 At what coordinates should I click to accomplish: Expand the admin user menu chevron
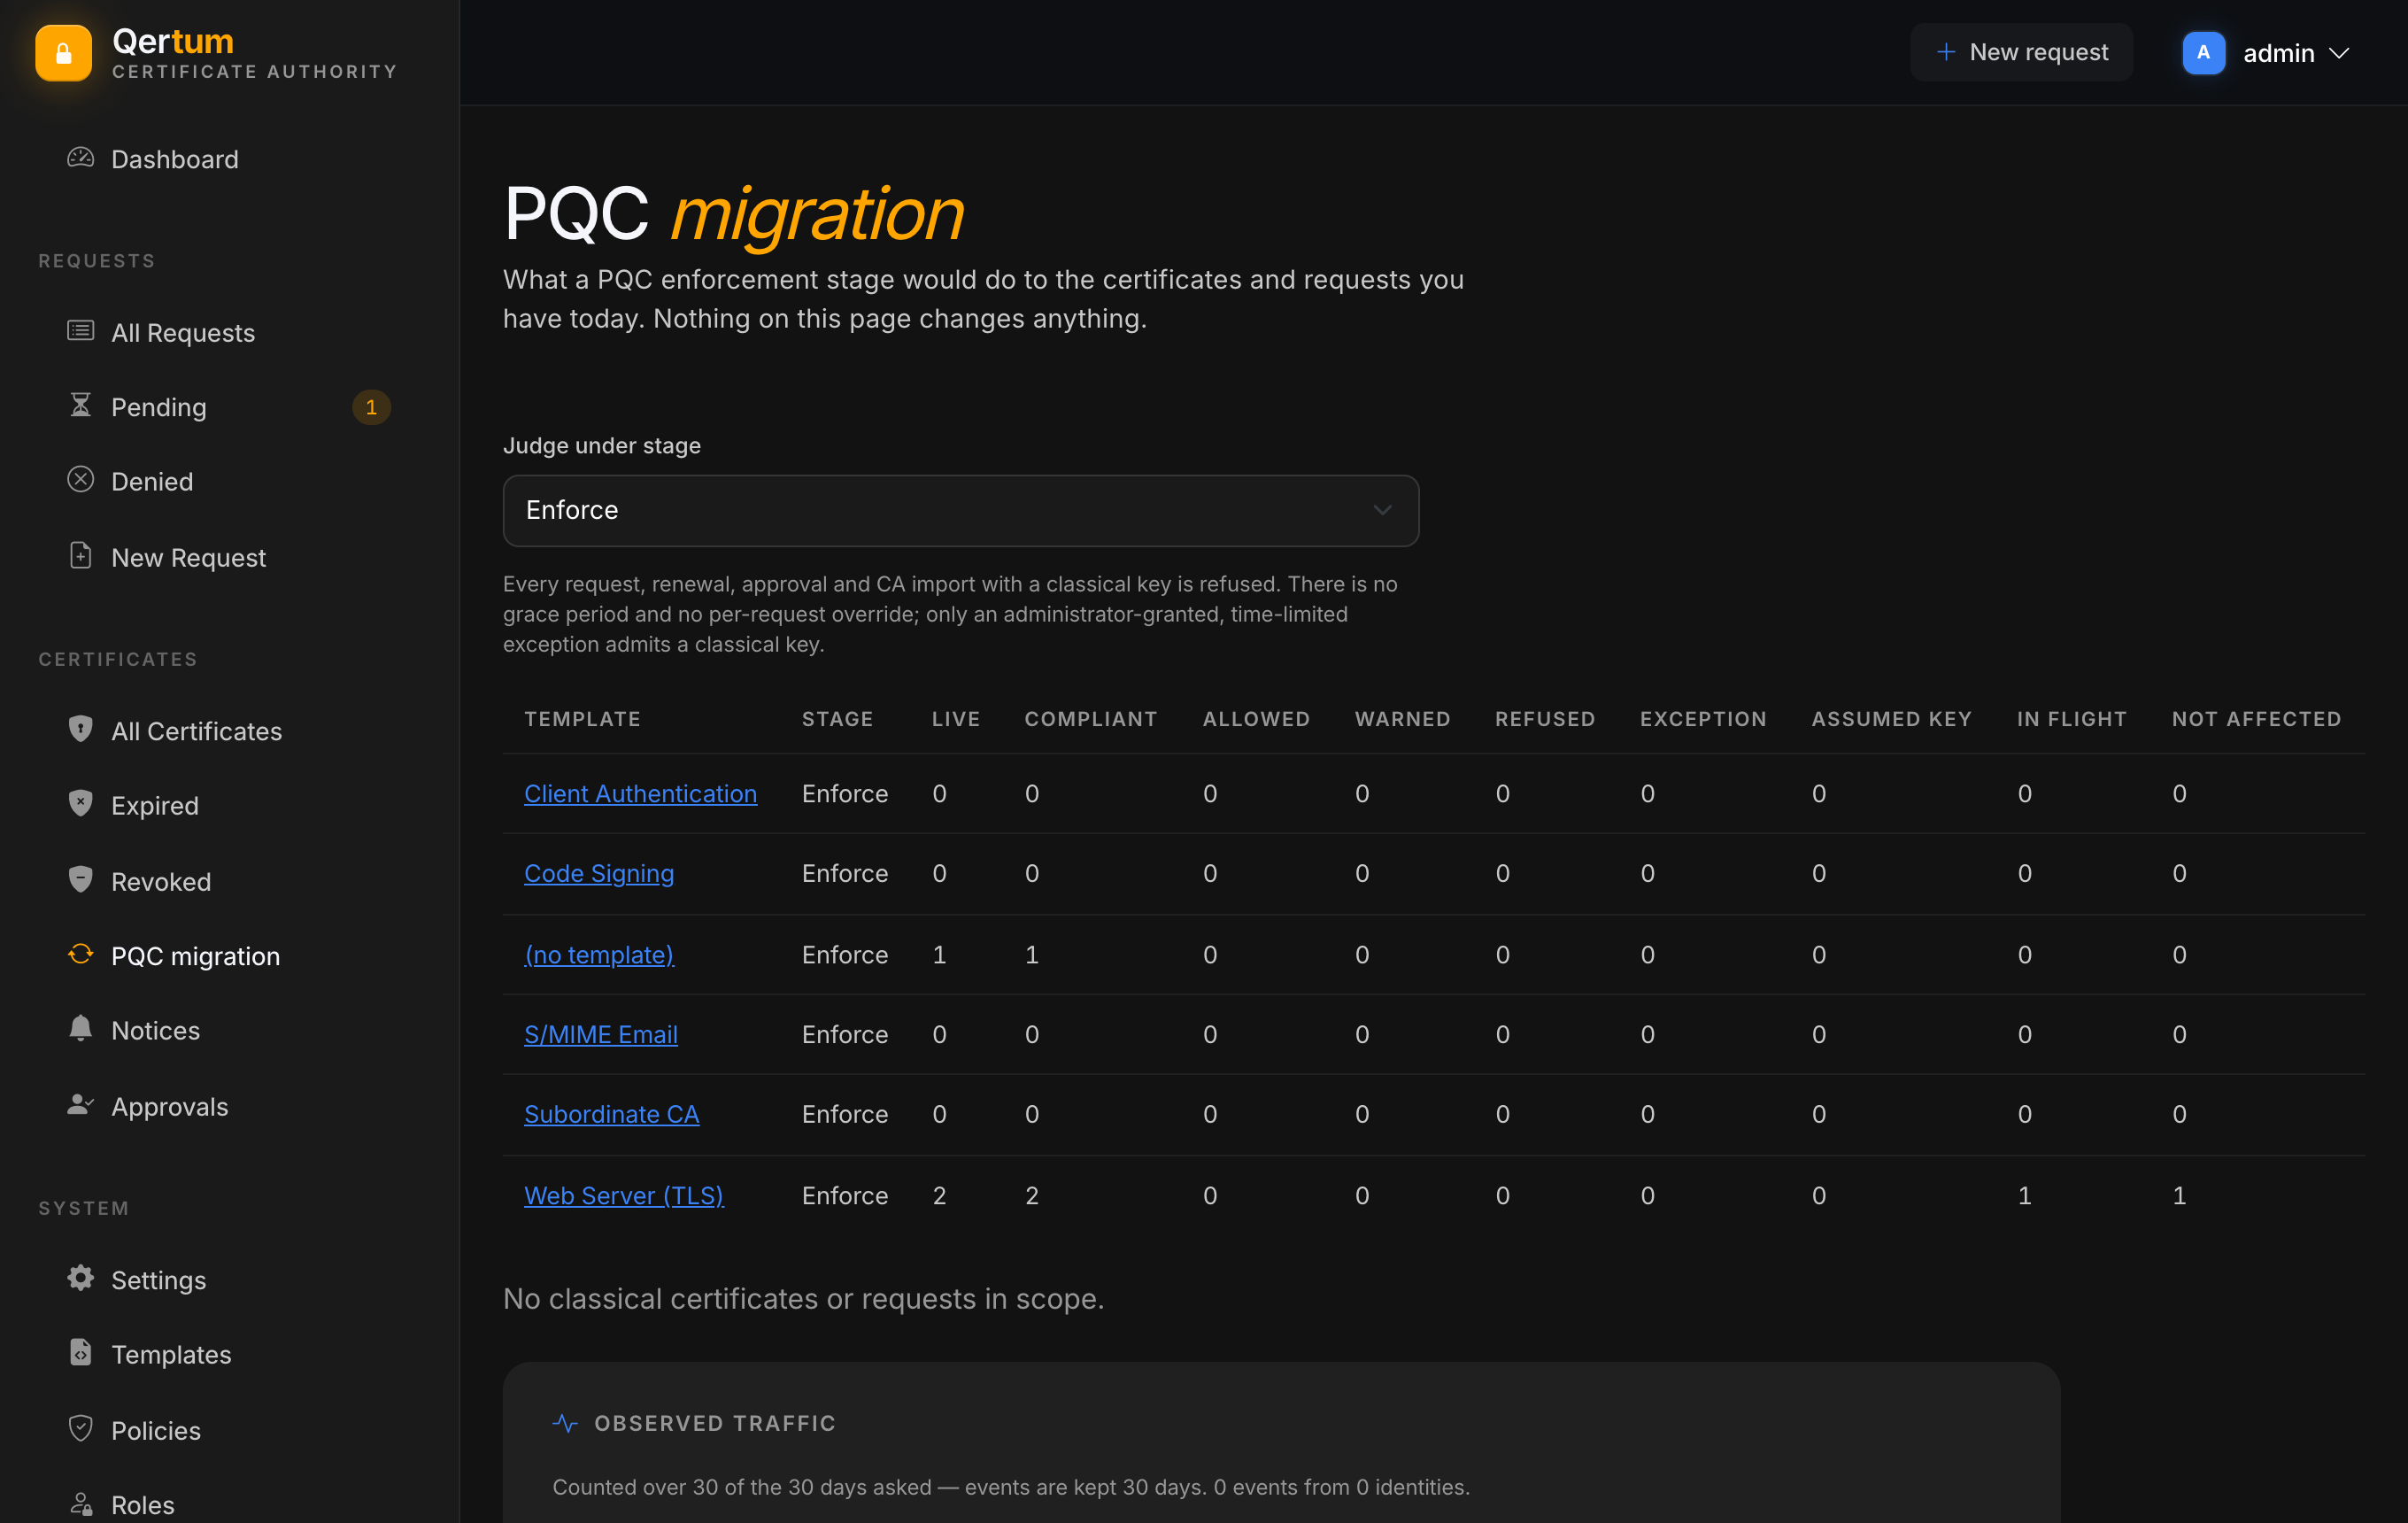click(x=2339, y=53)
